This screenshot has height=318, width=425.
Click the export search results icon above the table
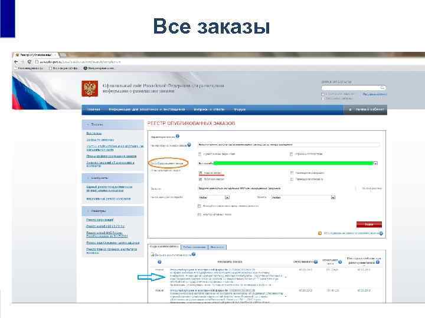point(152,254)
